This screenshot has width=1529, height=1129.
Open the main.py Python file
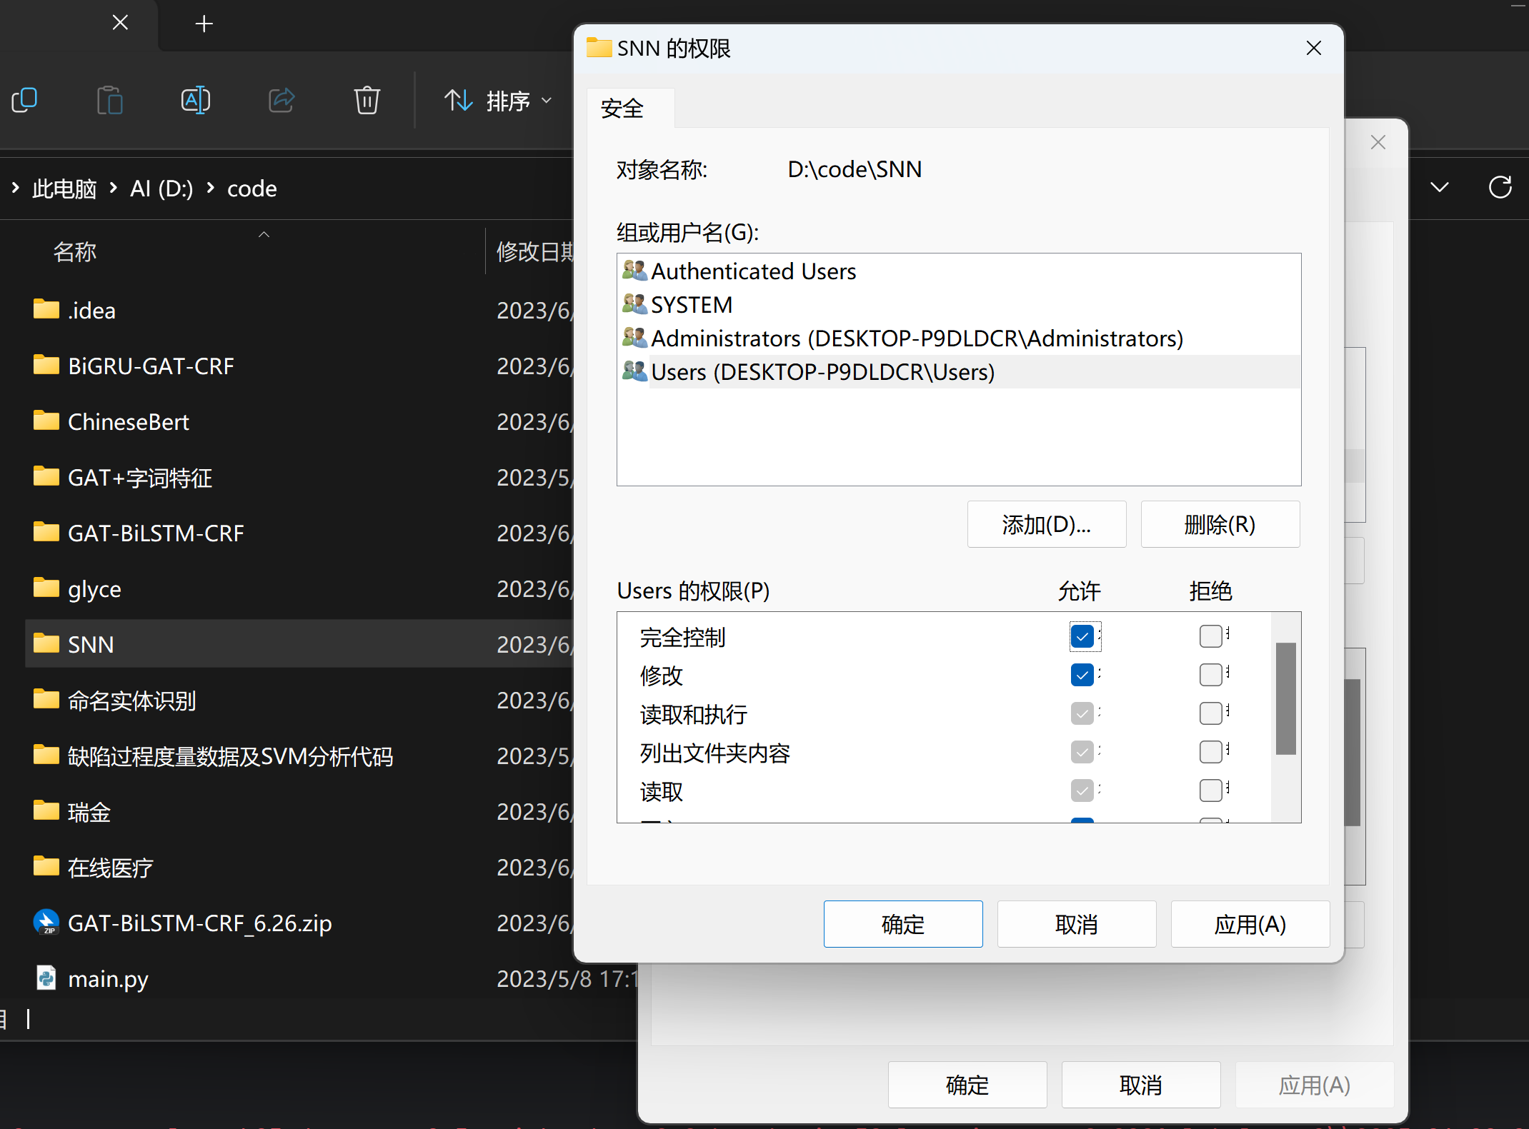tap(108, 979)
